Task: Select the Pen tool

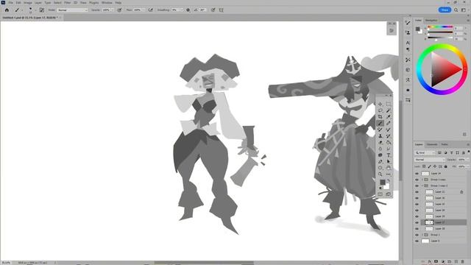Action: 380,162
